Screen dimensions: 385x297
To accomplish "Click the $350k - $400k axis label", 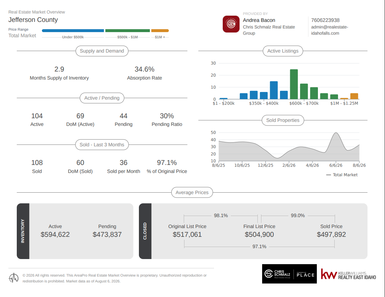I will (264, 103).
